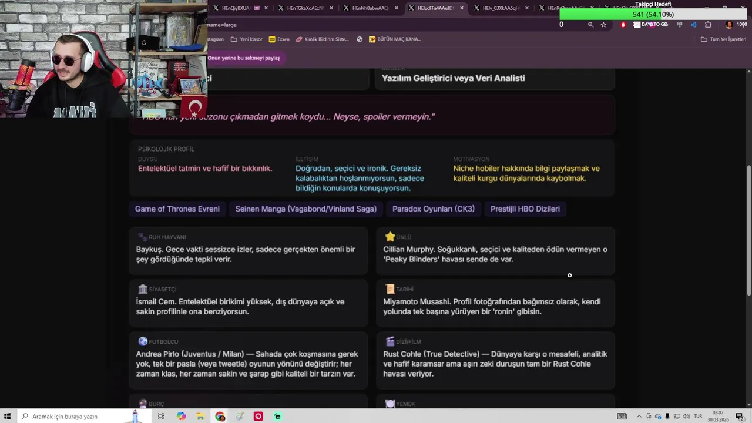This screenshot has height=423, width=752.
Task: Switch to Chrome on the taskbar
Action: [x=220, y=417]
